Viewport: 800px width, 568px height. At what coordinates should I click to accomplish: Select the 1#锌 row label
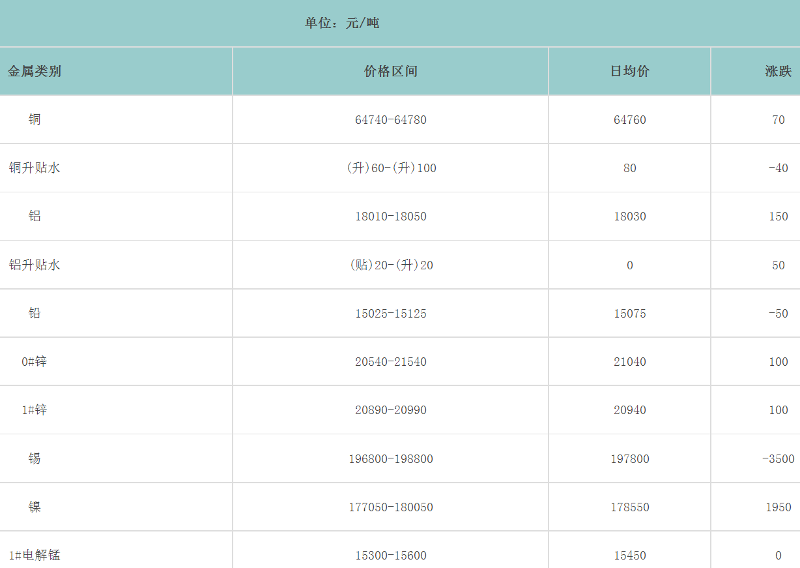[35, 410]
